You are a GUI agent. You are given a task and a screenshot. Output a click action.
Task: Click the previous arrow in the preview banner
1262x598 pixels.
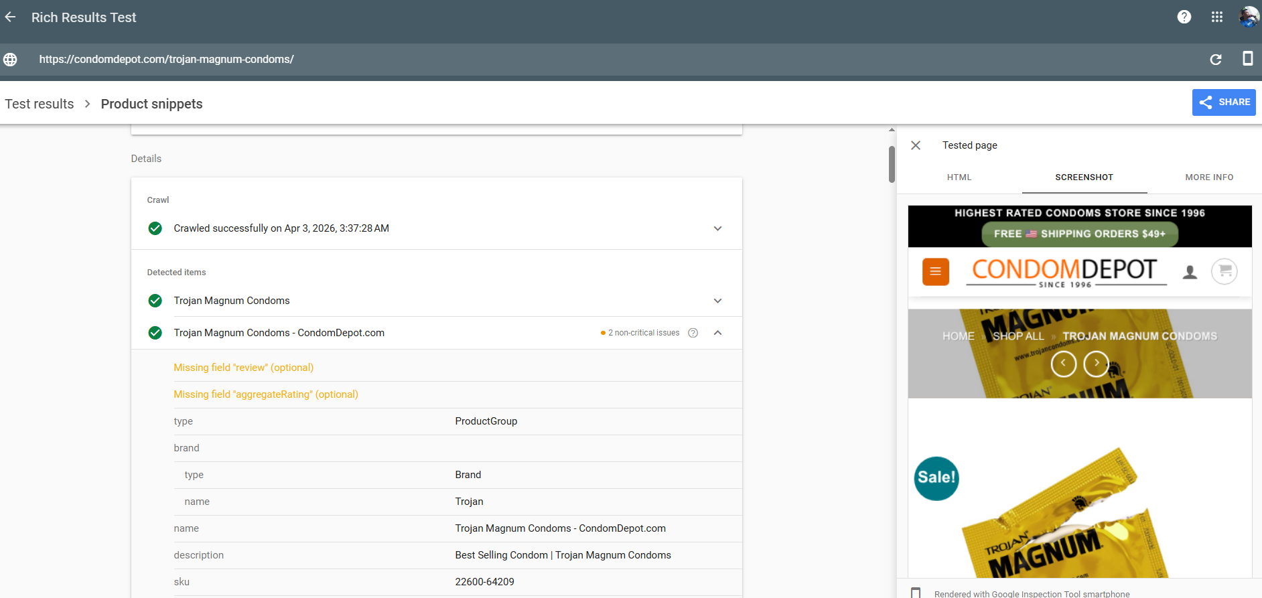(x=1064, y=364)
